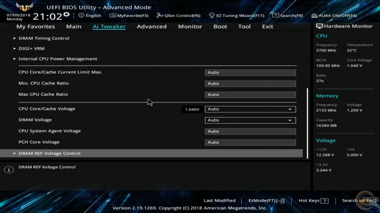
Task: Click Min. CPU Cache Ratio label
Action: tap(44, 83)
